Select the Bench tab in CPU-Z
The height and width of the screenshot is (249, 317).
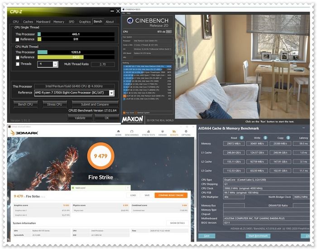click(x=98, y=21)
